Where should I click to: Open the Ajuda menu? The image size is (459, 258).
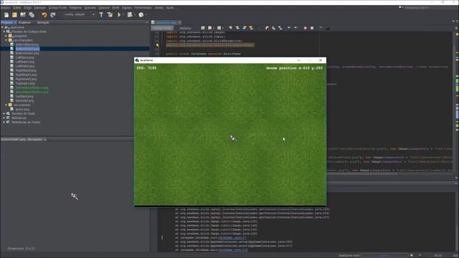pyautogui.click(x=170, y=8)
